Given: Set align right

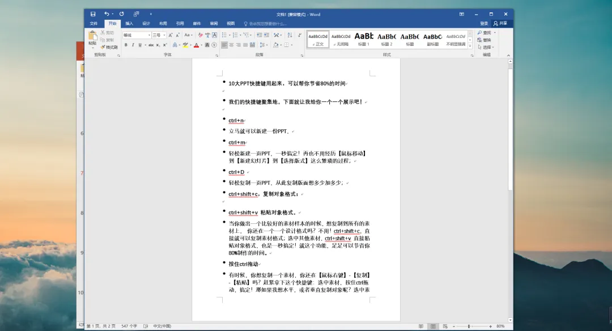Looking at the screenshot, I should pyautogui.click(x=239, y=45).
